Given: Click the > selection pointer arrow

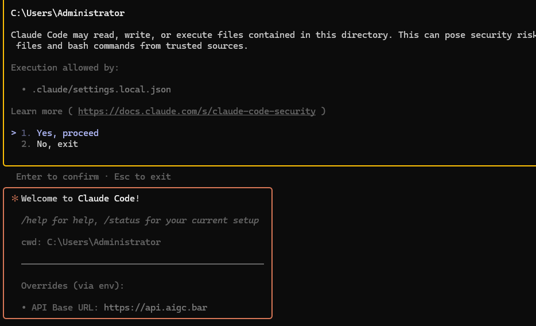Looking at the screenshot, I should point(14,133).
